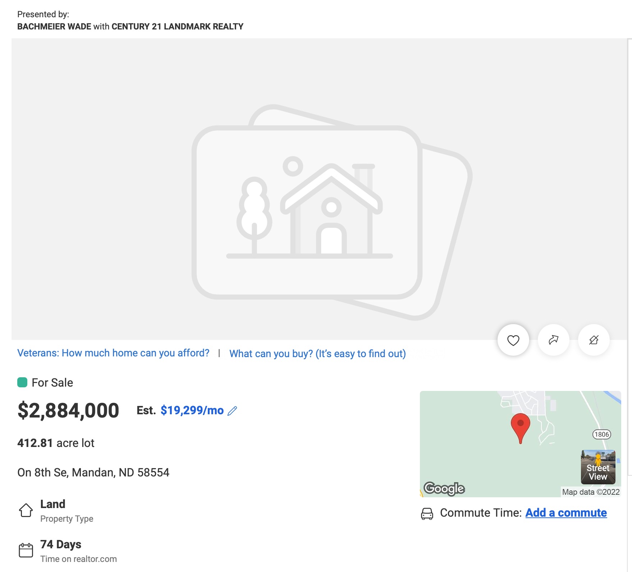Open the 'What can you buy?' link
The width and height of the screenshot is (632, 572).
click(x=317, y=354)
